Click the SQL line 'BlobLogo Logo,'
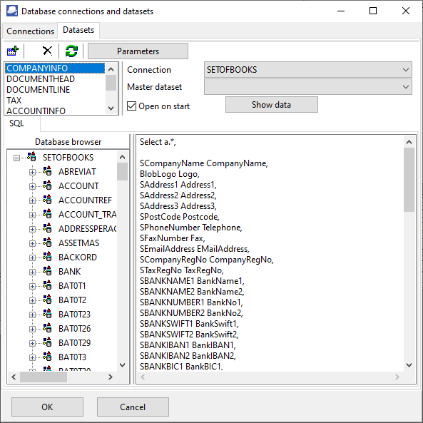 [170, 174]
